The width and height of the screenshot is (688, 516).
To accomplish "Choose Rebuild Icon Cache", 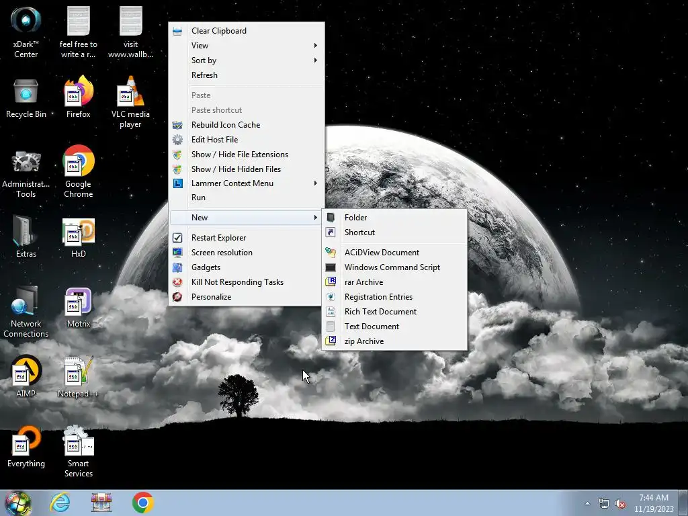I will tap(246, 125).
